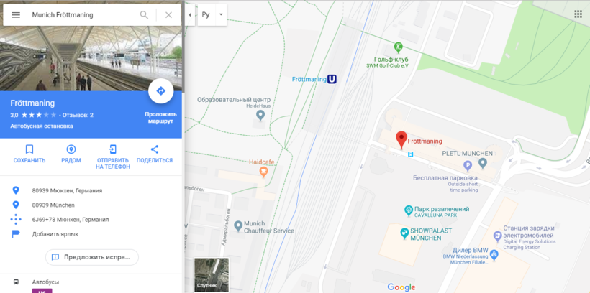Clear the search with X icon
The image size is (590, 293).
coord(168,15)
